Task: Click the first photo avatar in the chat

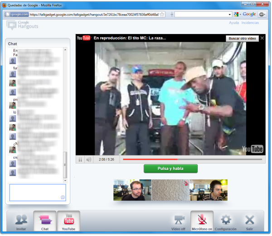Action: [13, 83]
